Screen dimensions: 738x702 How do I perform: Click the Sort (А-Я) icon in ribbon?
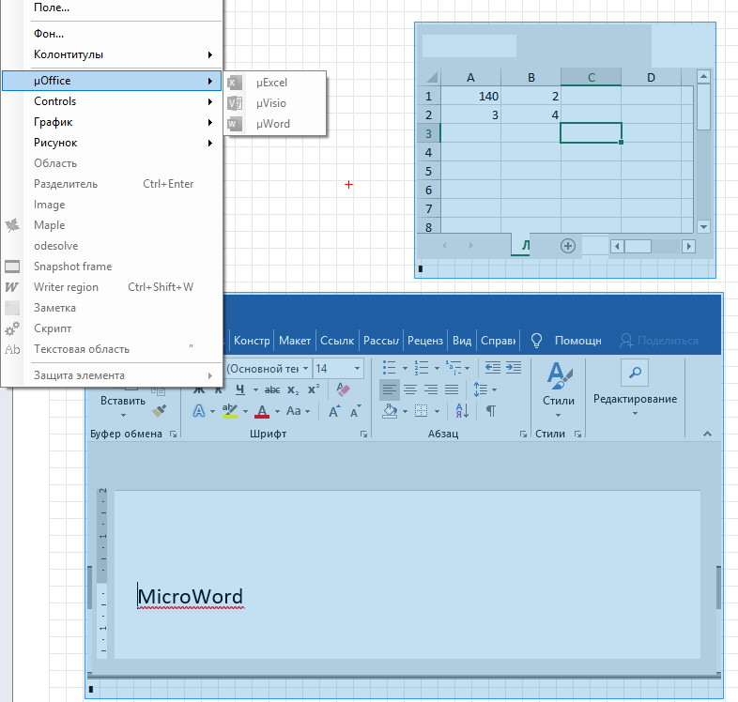click(462, 411)
